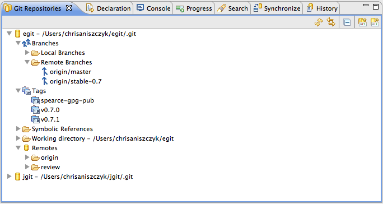Click the Refresh toolbar icon

319,22
